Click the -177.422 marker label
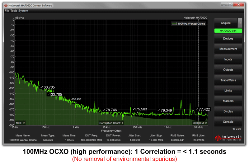The width and height of the screenshot is (249, 162). coord(203,110)
